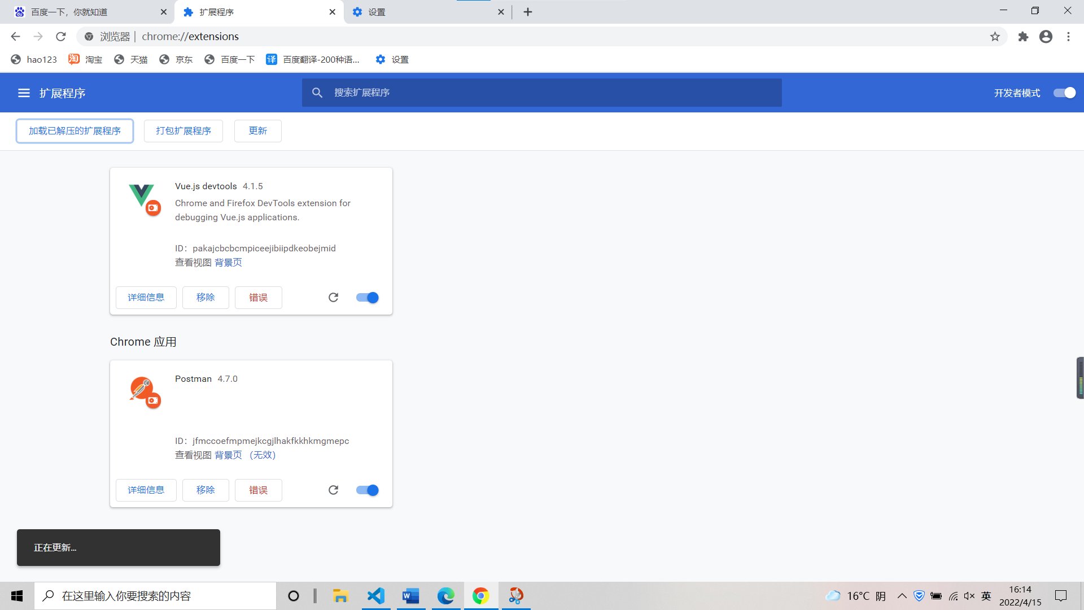This screenshot has height=610, width=1084.
Task: Launch Visual Studio Code from taskbar
Action: pos(376,596)
